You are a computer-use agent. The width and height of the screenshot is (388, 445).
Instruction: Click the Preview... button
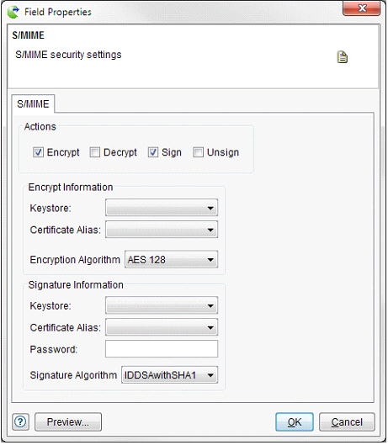(68, 422)
